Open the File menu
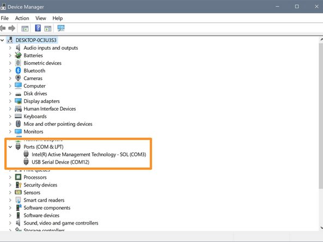 pyautogui.click(x=5, y=19)
